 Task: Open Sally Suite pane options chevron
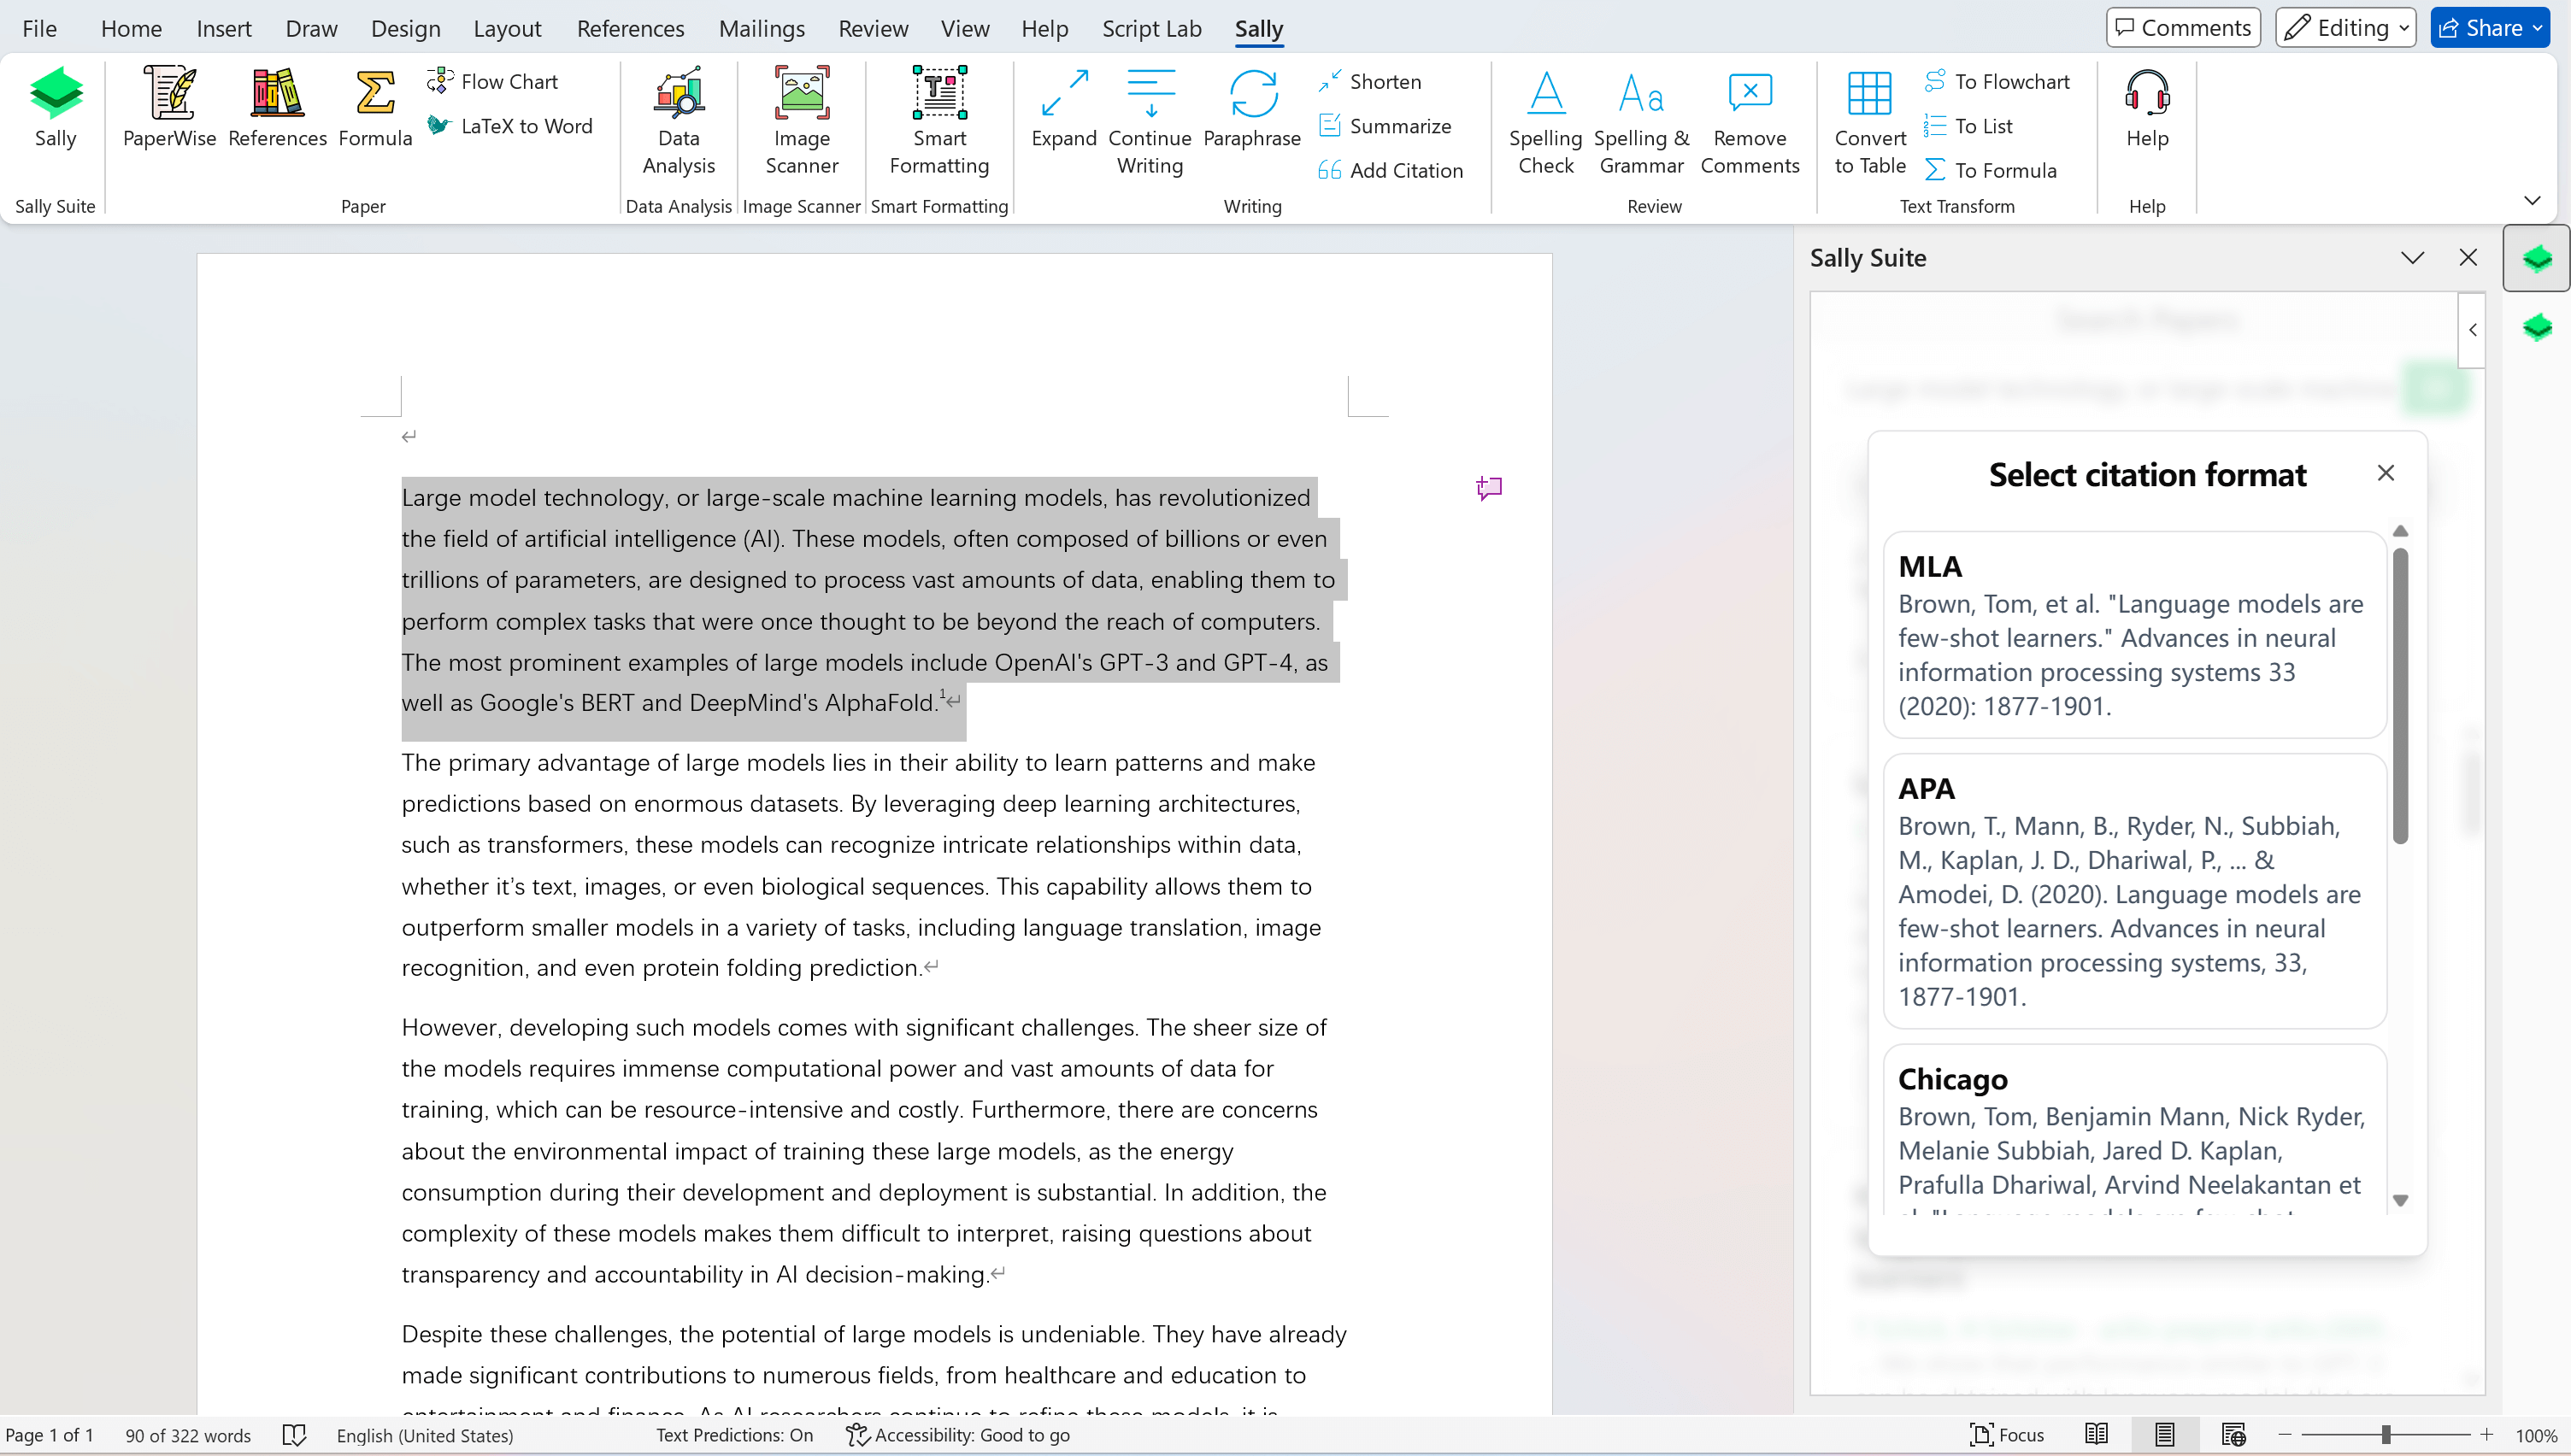tap(2412, 258)
